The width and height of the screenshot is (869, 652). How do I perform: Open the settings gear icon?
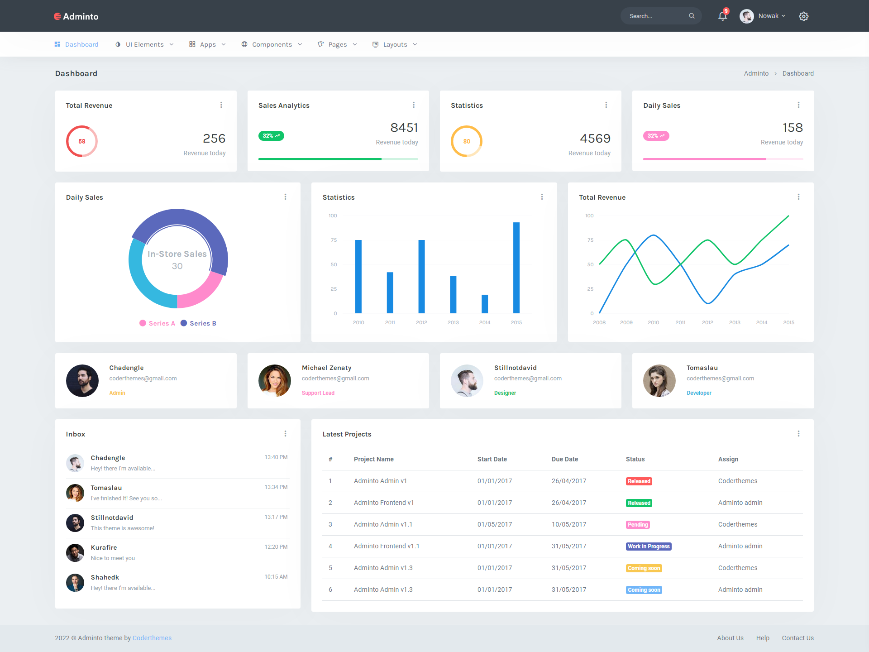(x=804, y=16)
